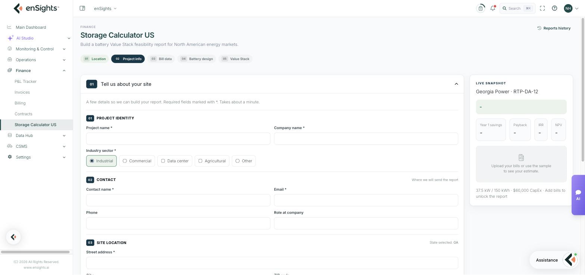Expand the CSMS chevron
585x275 pixels.
tap(64, 146)
